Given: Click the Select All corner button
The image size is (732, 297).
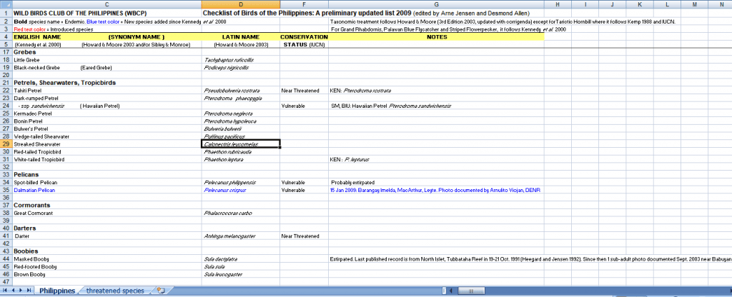Looking at the screenshot, I should click(x=6, y=4).
